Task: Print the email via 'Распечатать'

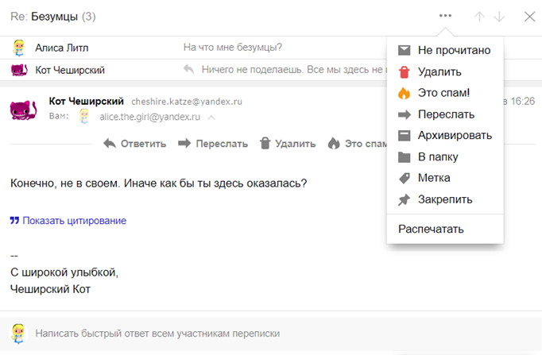Action: (431, 230)
